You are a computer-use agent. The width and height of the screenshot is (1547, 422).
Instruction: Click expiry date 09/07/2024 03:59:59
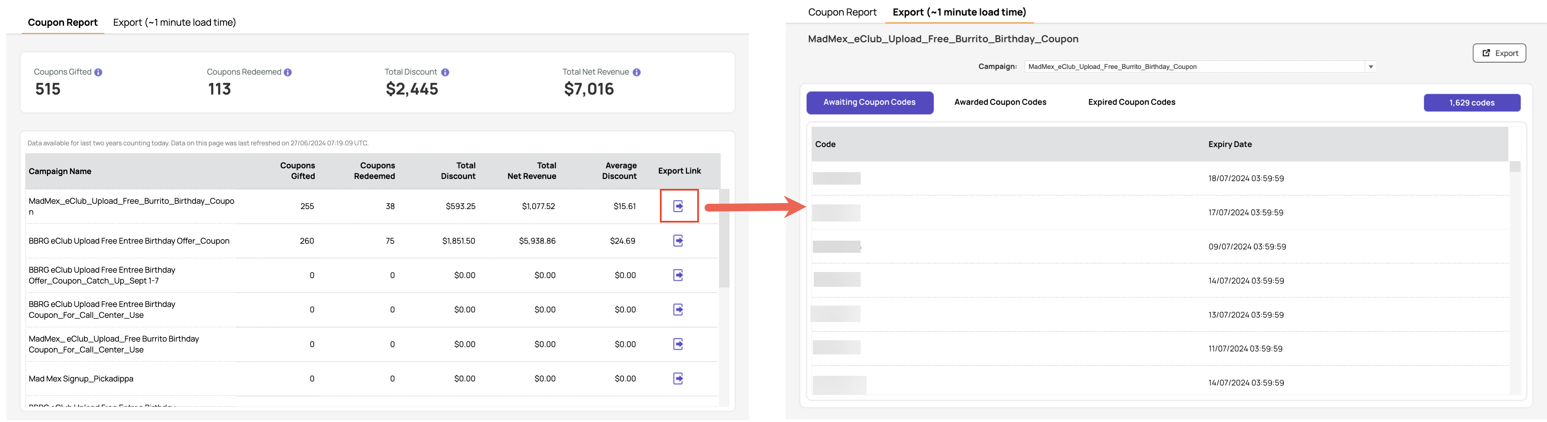click(x=1247, y=247)
